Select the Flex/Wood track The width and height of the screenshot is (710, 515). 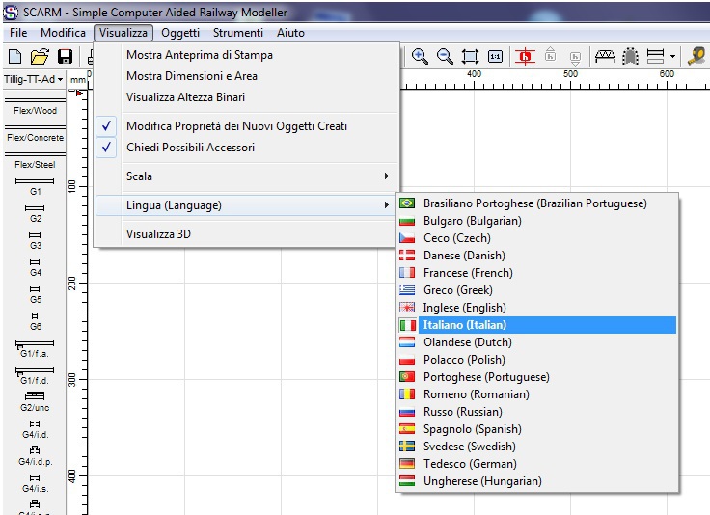(35, 106)
